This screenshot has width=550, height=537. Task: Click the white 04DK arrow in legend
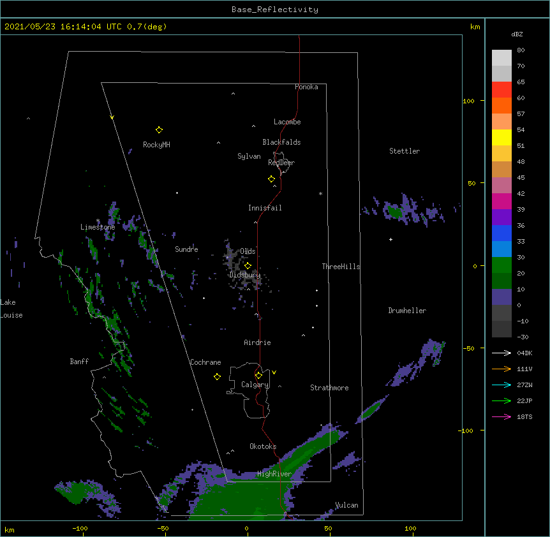click(502, 353)
